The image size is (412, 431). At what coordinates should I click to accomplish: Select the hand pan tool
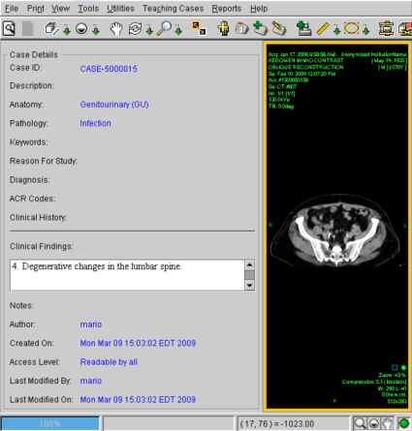tap(116, 28)
